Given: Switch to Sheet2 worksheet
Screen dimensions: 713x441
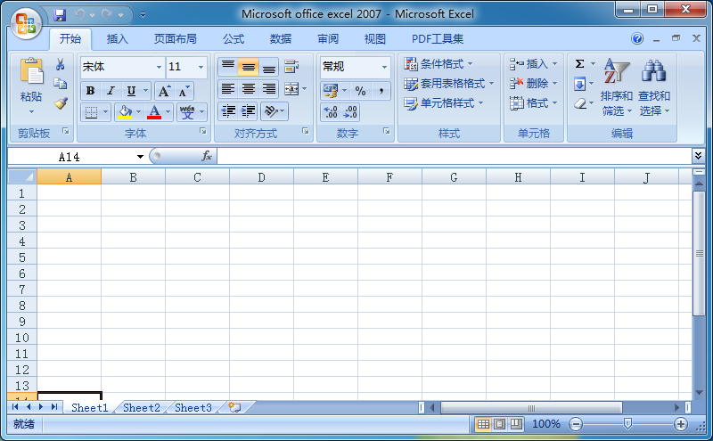Looking at the screenshot, I should click(x=142, y=408).
